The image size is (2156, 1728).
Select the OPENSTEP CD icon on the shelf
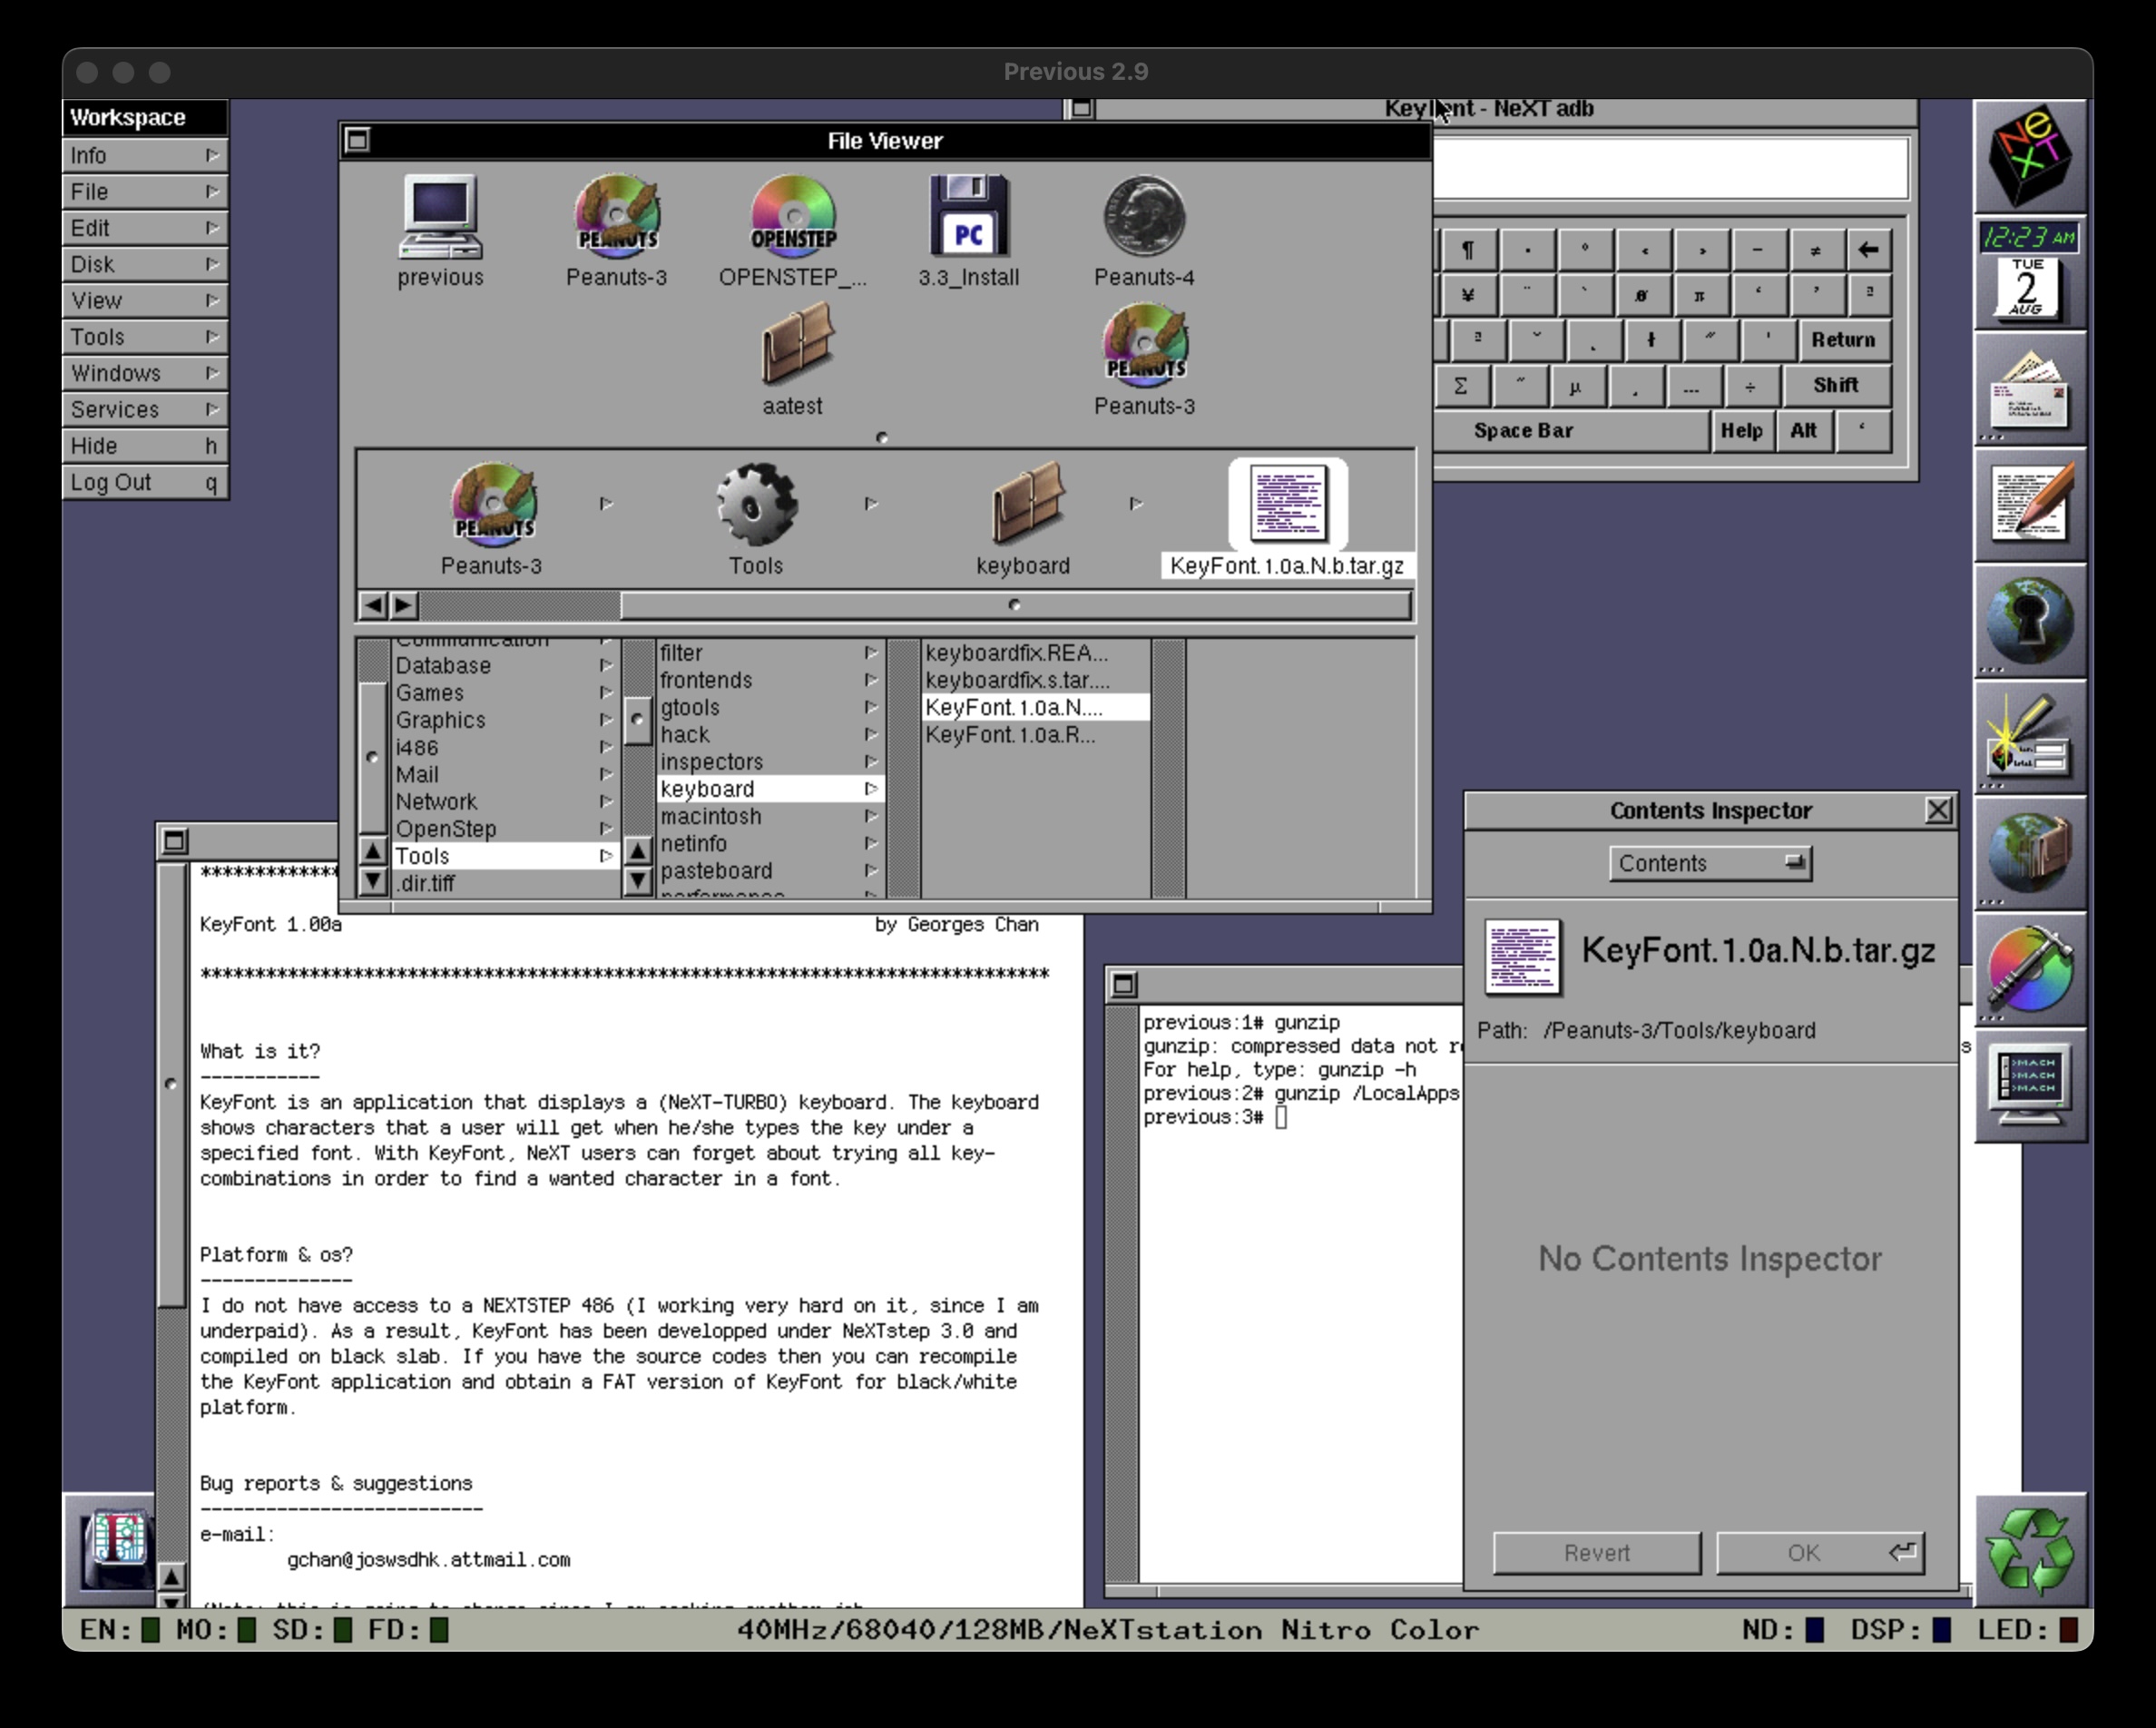pyautogui.click(x=793, y=218)
